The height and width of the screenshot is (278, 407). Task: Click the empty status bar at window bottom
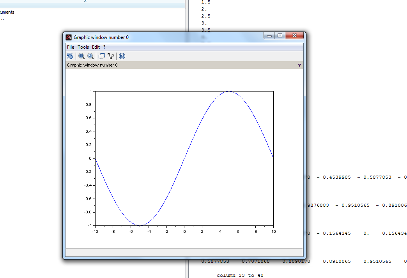click(184, 252)
